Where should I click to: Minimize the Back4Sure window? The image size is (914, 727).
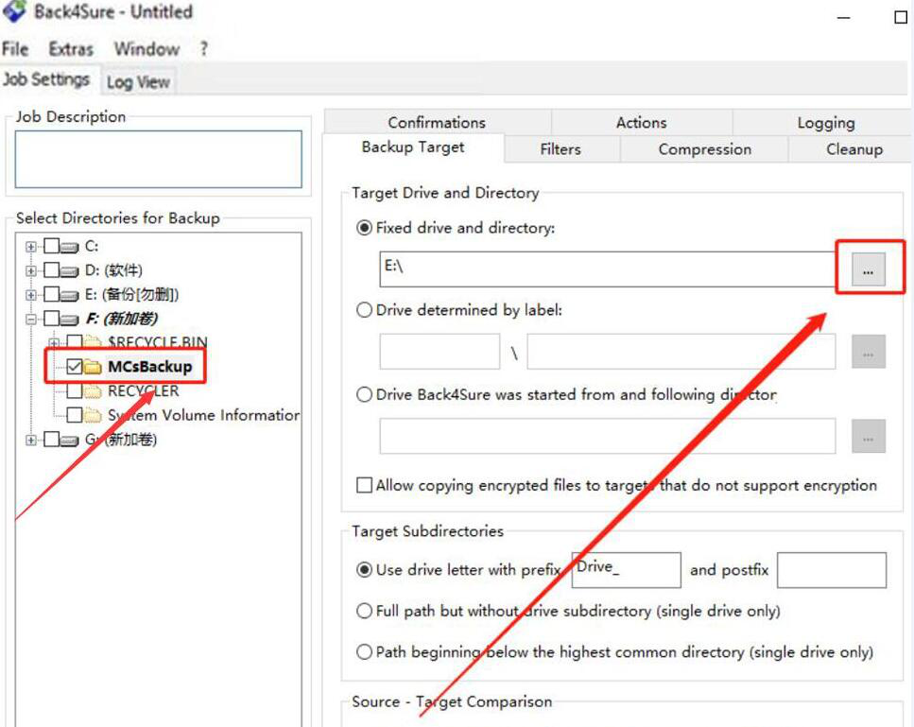(x=843, y=18)
